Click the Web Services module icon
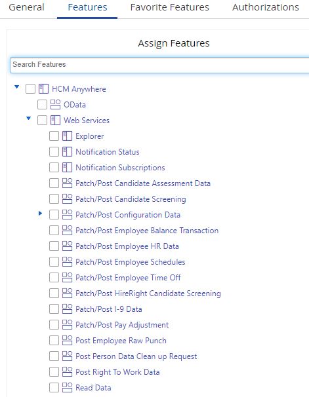Screen dimensions: 309x397 [x=55, y=121]
